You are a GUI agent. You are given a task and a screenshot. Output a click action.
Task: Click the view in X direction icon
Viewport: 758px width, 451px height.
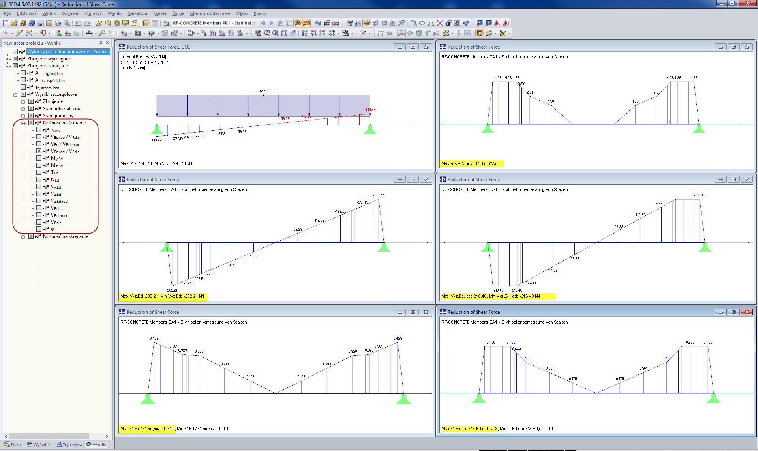point(305,33)
